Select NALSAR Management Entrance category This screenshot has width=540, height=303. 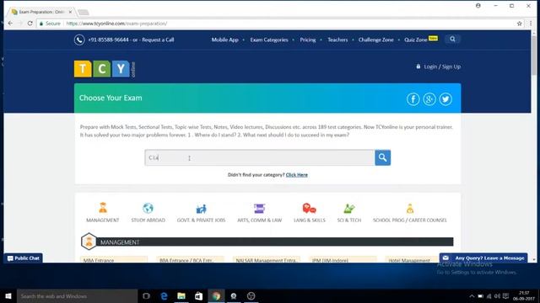click(267, 260)
